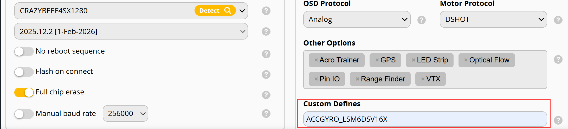
Task: Remove the LED Strip option tag
Action: [413, 60]
